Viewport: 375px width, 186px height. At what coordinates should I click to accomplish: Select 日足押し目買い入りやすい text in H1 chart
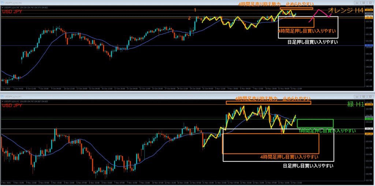pos(308,165)
